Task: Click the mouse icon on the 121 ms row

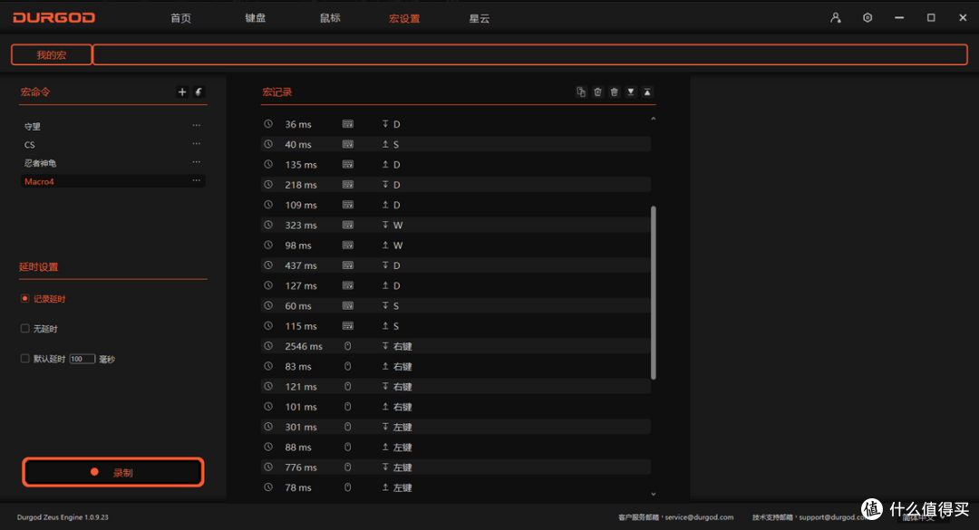Action: [x=348, y=387]
